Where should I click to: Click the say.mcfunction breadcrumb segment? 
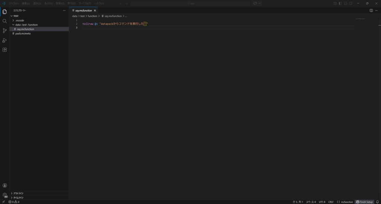coord(112,16)
